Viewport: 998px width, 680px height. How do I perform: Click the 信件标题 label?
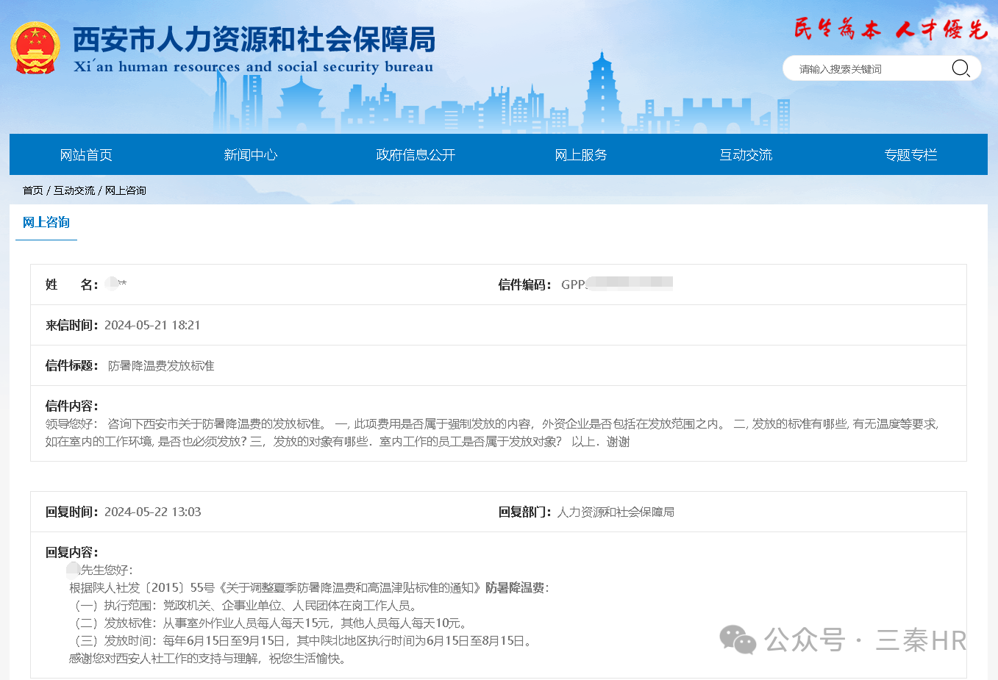[x=72, y=365]
